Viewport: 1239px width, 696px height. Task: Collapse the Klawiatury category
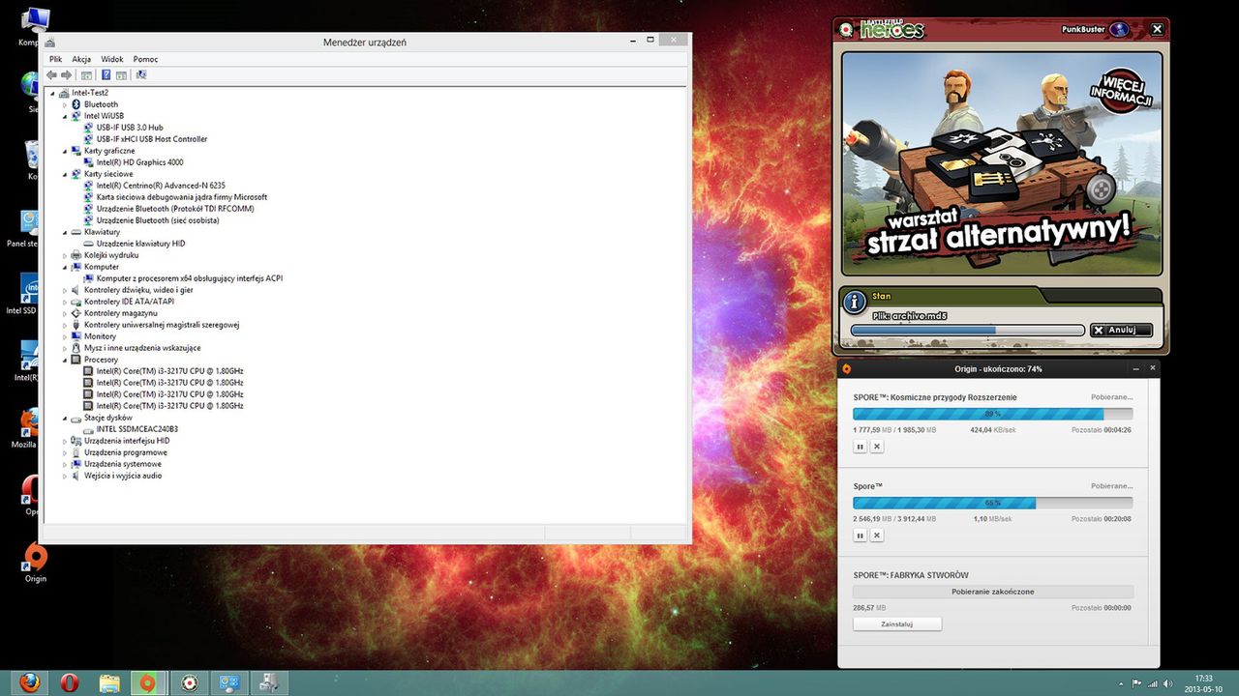click(x=65, y=232)
